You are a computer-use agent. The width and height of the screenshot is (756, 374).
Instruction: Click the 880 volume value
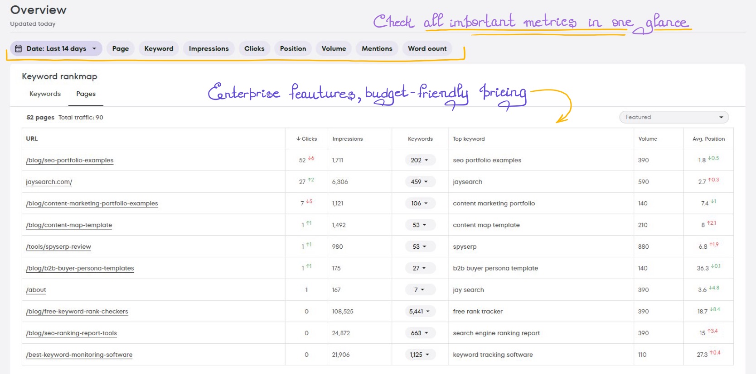(x=644, y=246)
